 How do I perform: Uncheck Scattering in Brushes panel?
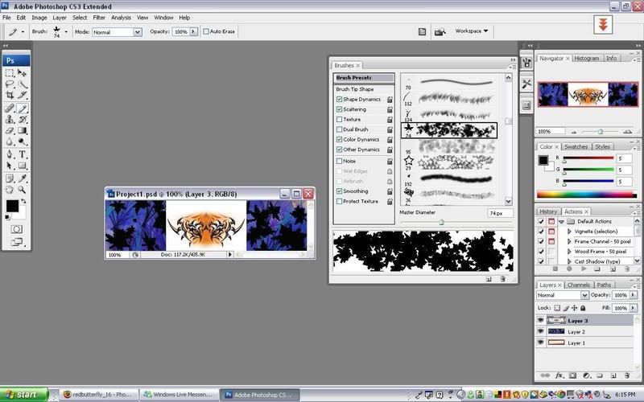coord(339,109)
